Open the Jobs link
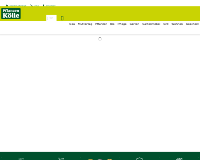The height and width of the screenshot is (160, 200). click(x=36, y=6)
